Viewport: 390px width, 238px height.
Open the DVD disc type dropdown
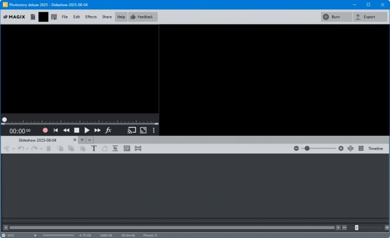point(36,235)
